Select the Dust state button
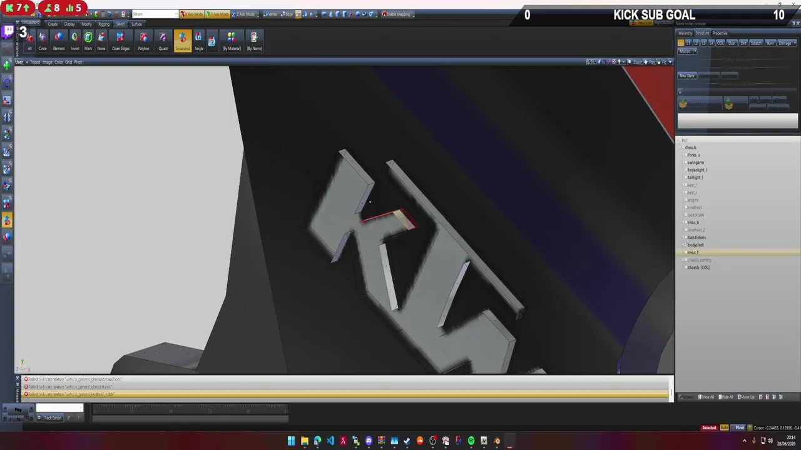801x450 pixels. point(732,43)
